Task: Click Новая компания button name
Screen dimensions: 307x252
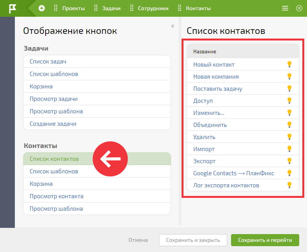Action: [216, 77]
